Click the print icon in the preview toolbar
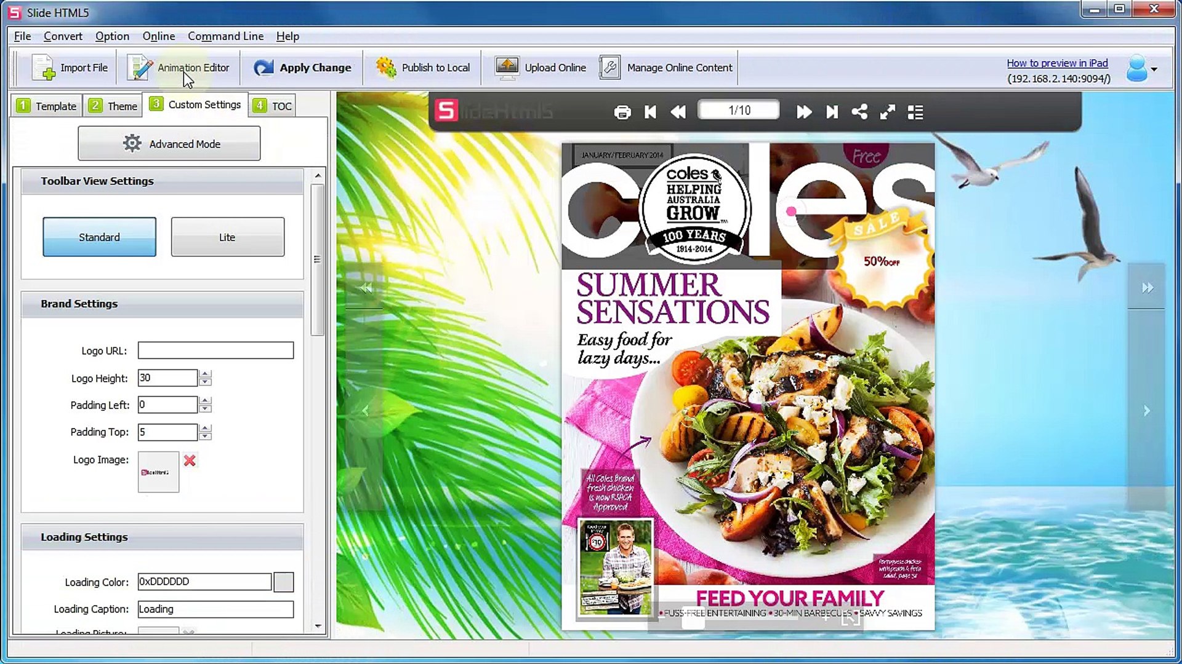Viewport: 1182px width, 664px height. 622,112
